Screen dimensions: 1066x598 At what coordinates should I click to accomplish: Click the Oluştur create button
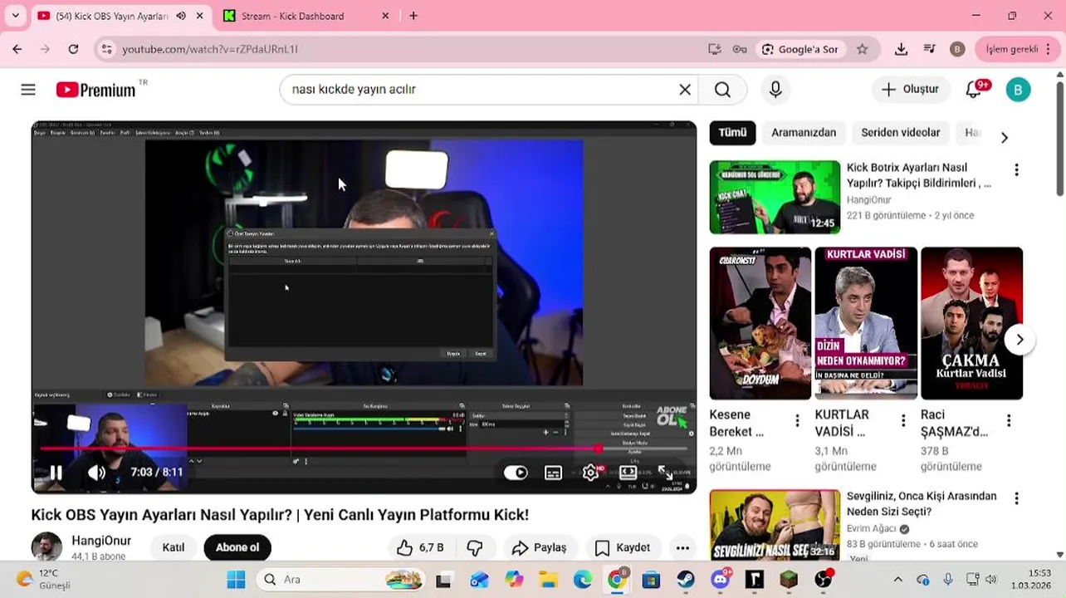(x=910, y=90)
